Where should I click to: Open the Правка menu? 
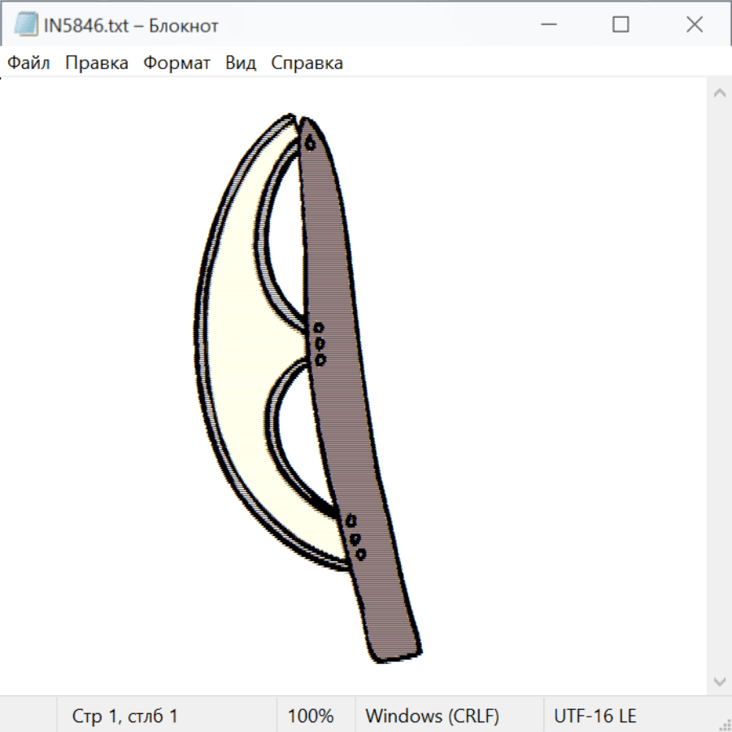(97, 63)
